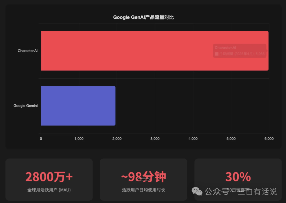Click the blue Google Gemini bar

pyautogui.click(x=78, y=106)
